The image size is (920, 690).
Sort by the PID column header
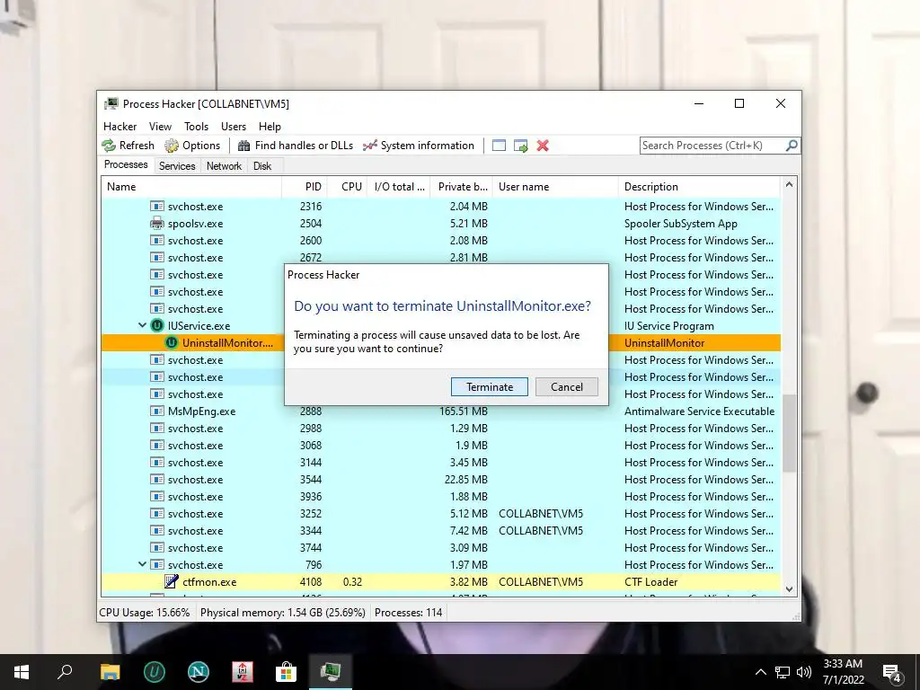pyautogui.click(x=305, y=187)
